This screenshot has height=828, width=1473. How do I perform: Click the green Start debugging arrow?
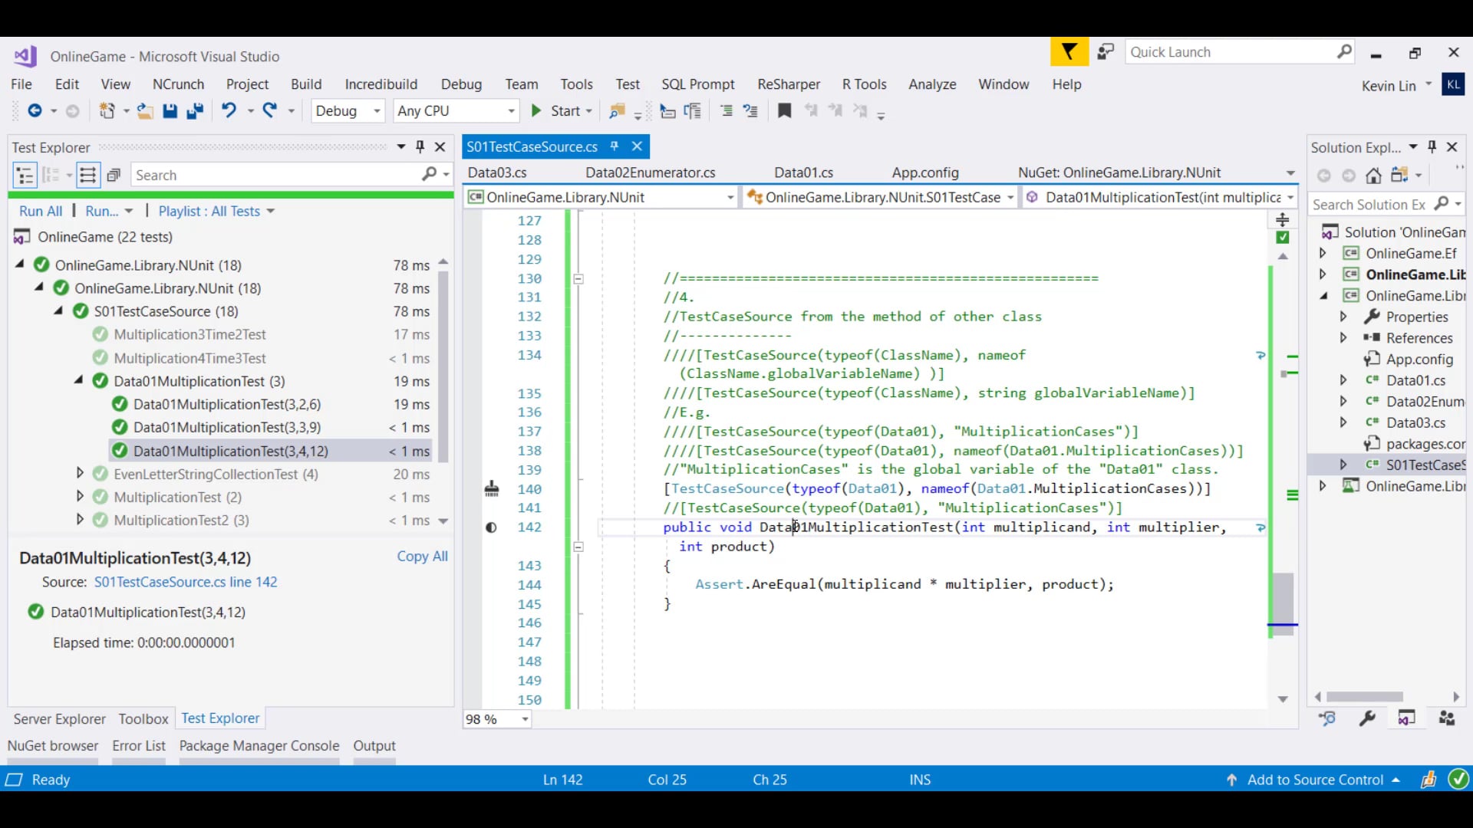536,111
